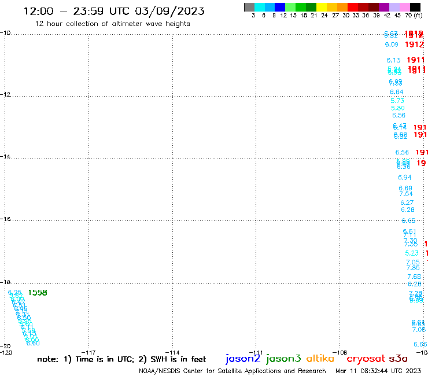Click the '5.73' wave height value
This screenshot has width=428, height=376.
click(x=397, y=101)
